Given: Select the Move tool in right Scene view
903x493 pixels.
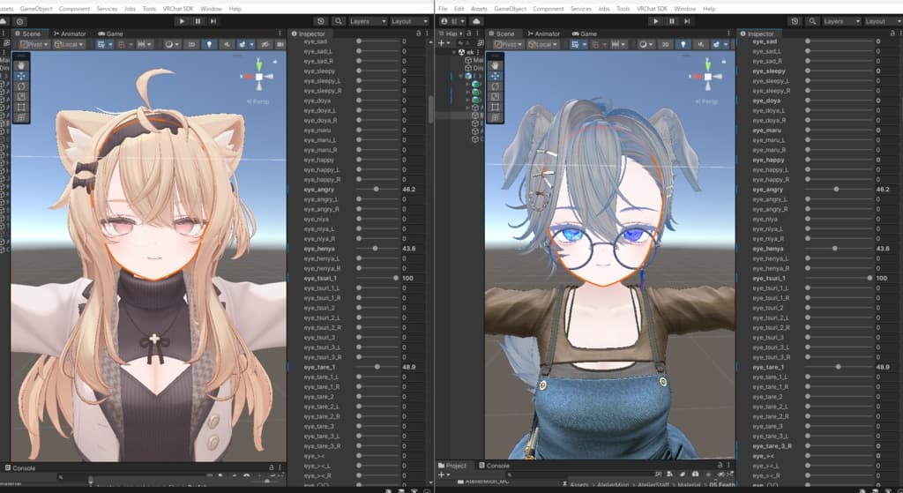Looking at the screenshot, I should pos(495,76).
